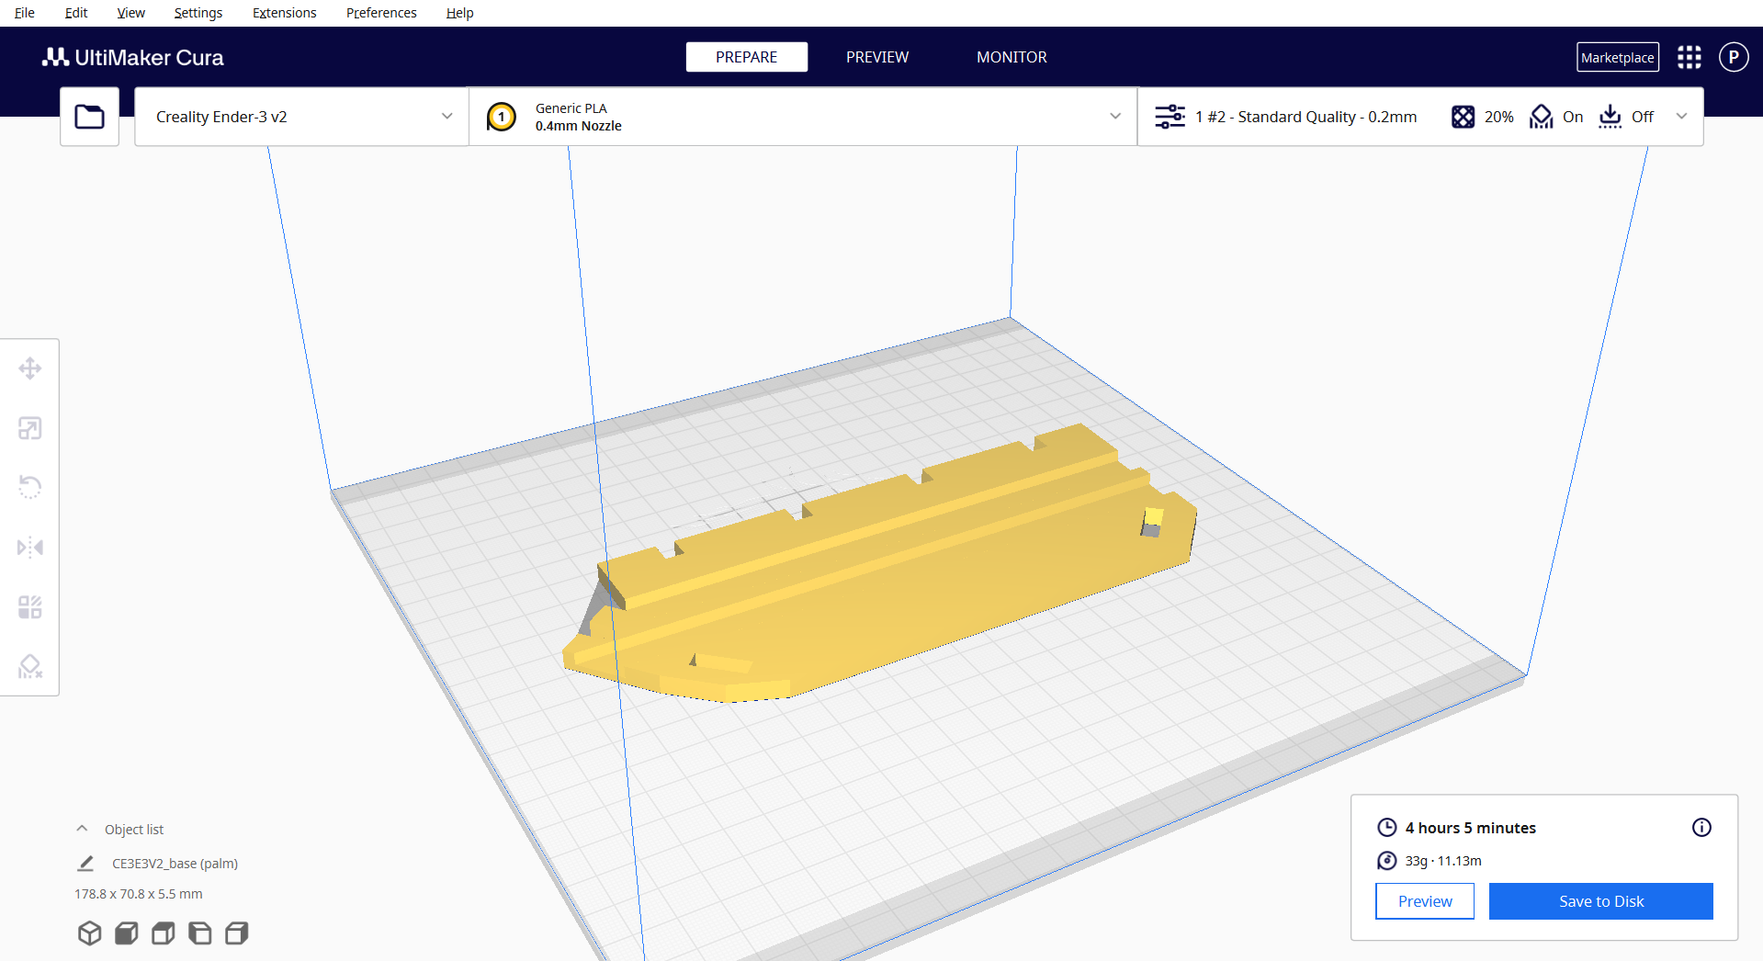This screenshot has width=1763, height=961.
Task: Click the 4 hours 5 minutes estimate
Action: point(1470,828)
